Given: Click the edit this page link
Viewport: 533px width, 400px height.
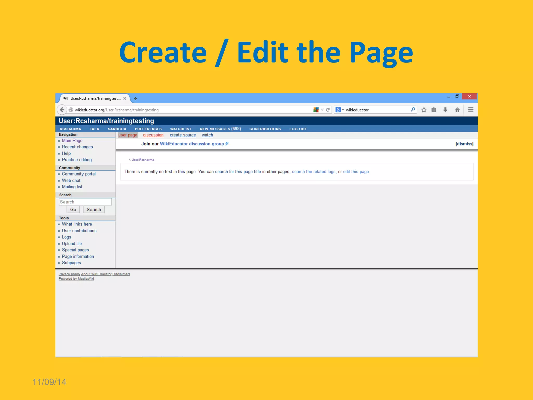Looking at the screenshot, I should 356,172.
